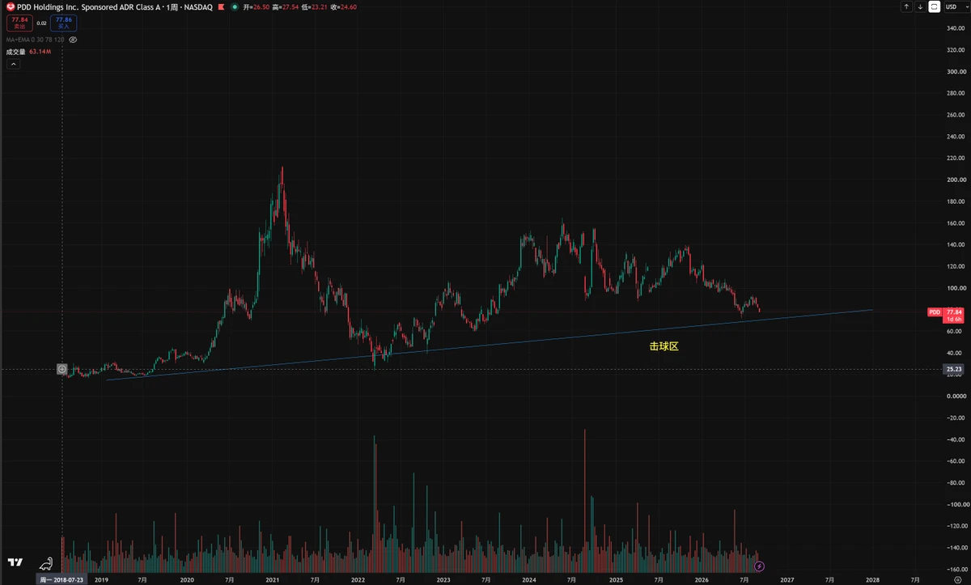The height and width of the screenshot is (585, 971).
Task: Open the time axis settings gear icon
Action: 957,579
